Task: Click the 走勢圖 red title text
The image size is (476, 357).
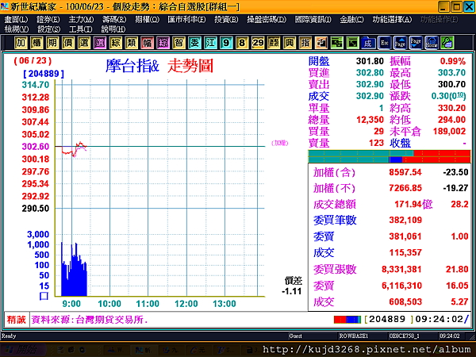Action: [190, 66]
